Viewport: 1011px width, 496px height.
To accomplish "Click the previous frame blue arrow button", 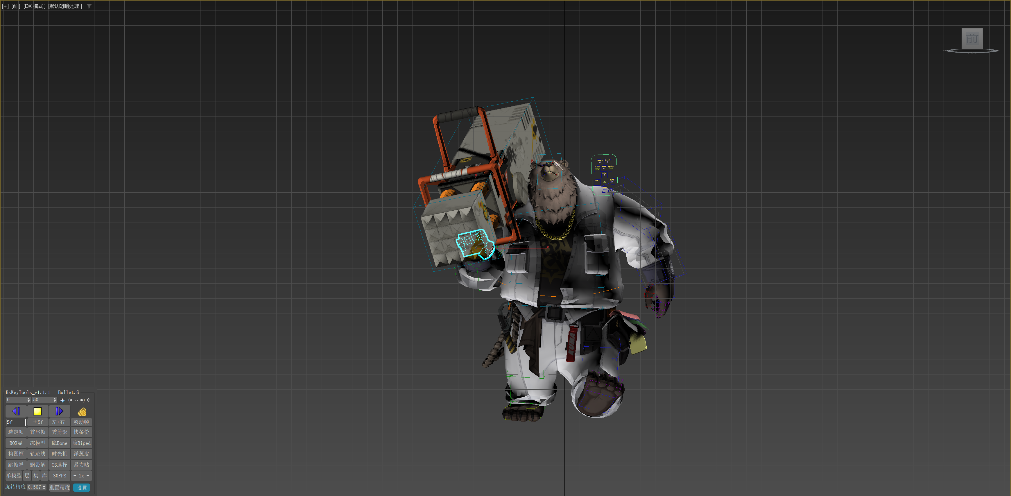I will (x=16, y=411).
